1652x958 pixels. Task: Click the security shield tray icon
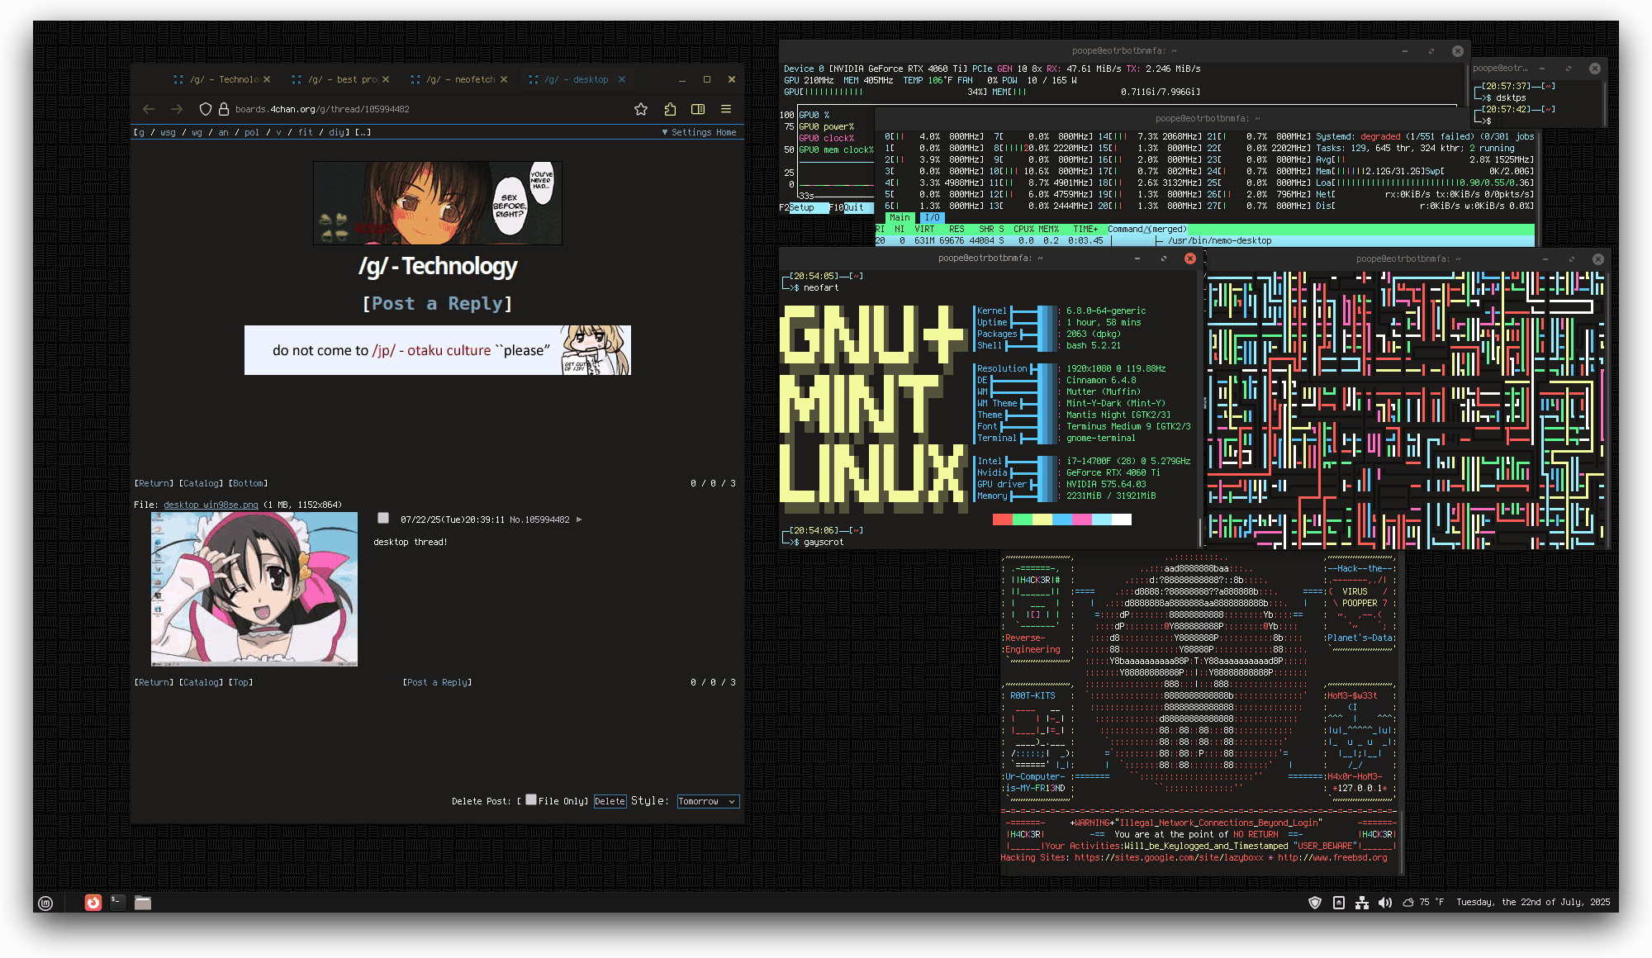pos(1315,903)
